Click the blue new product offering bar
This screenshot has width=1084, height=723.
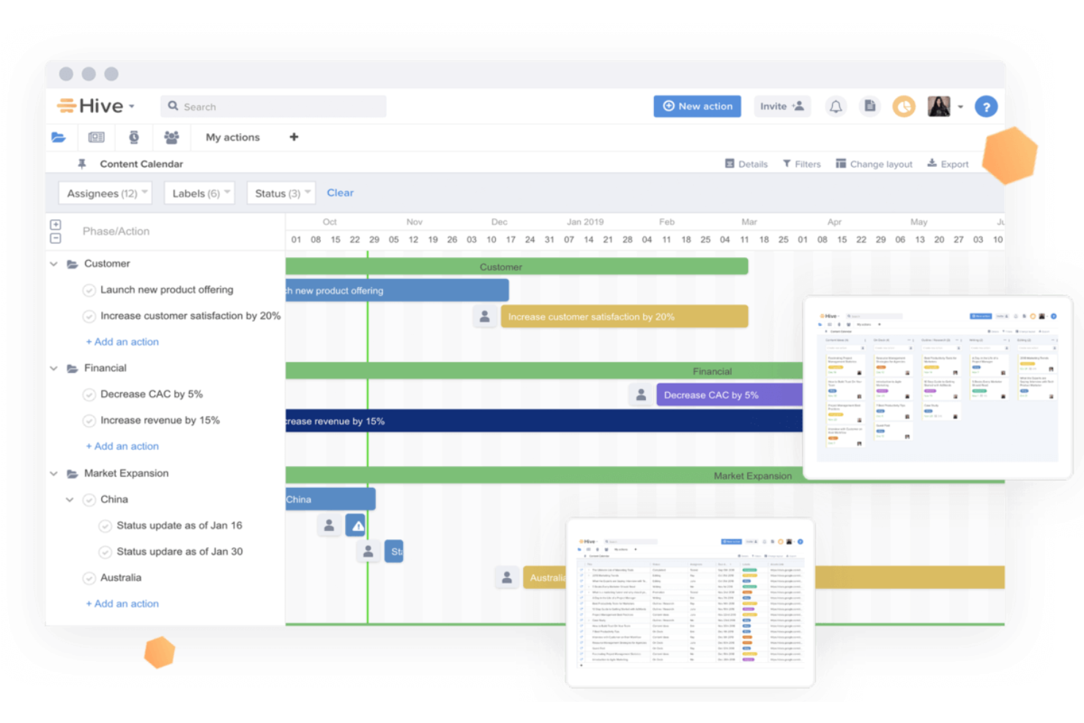(x=397, y=290)
